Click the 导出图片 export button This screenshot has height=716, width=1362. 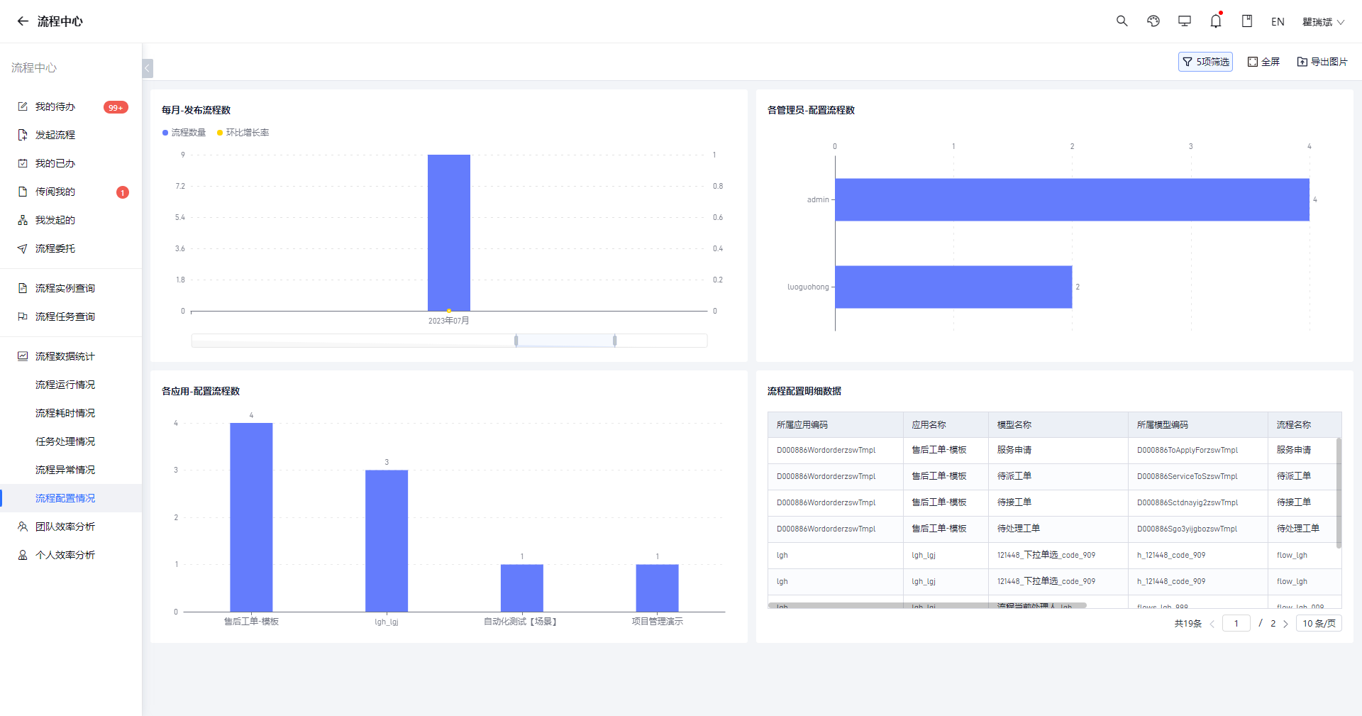pos(1322,62)
